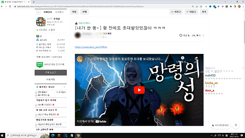Return to the post list 목록
Screen dimensions: 245x138
(204, 12)
